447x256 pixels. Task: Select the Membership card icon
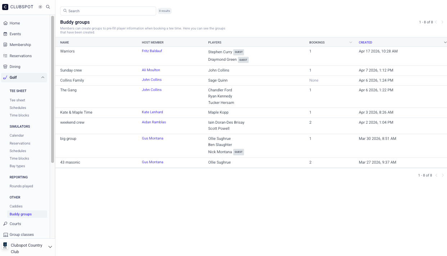coord(5,45)
